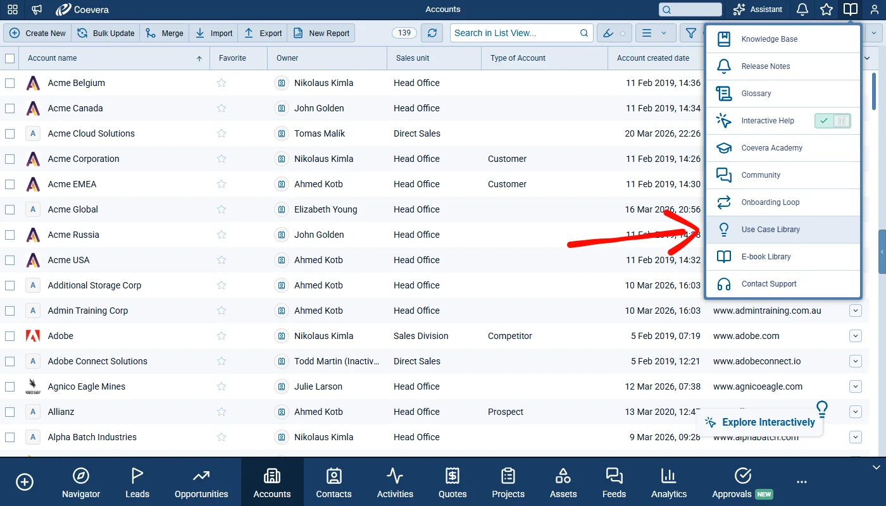Open the notifications bell icon
This screenshot has width=886, height=506.
802,9
